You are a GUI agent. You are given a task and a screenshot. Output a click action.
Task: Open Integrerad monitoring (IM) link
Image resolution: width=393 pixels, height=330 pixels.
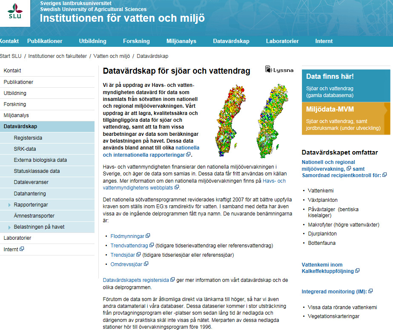[334, 292]
